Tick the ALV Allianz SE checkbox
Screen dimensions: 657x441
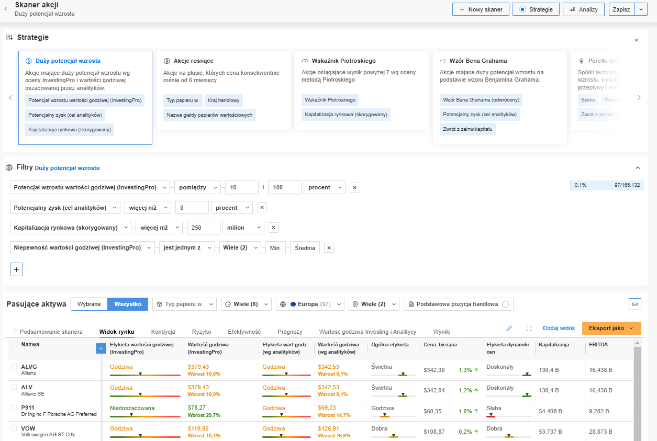tap(14, 387)
